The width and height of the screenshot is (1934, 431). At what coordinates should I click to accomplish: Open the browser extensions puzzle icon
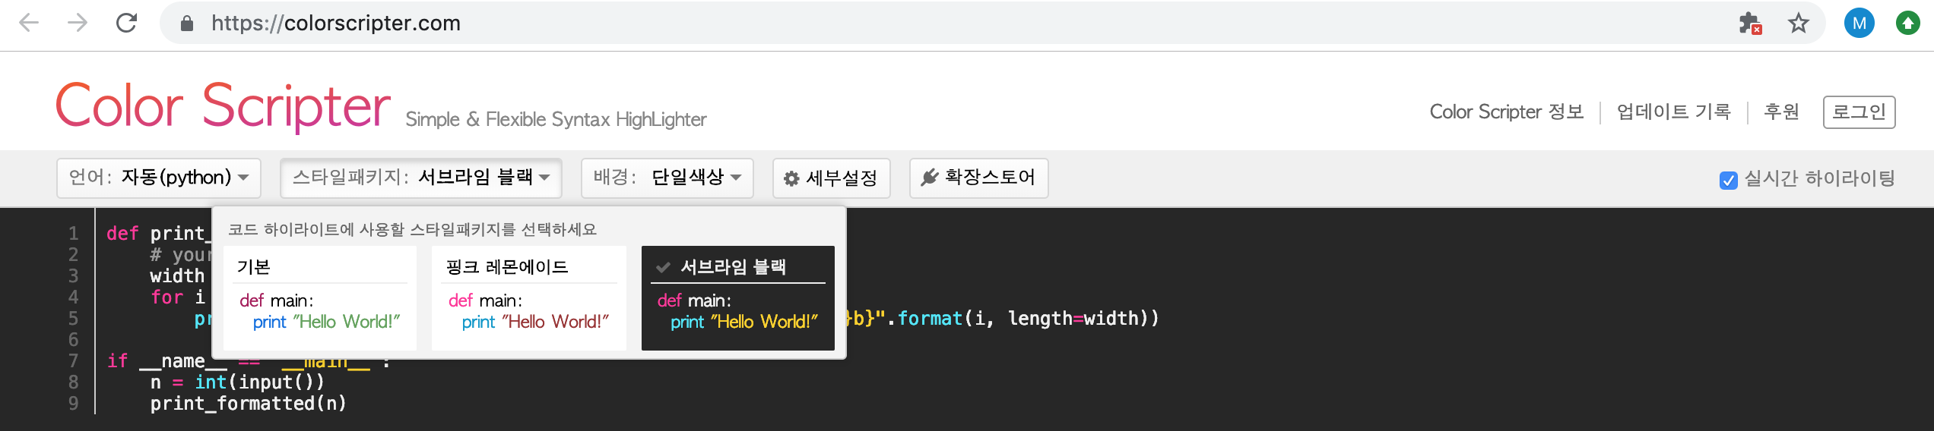pos(1750,24)
